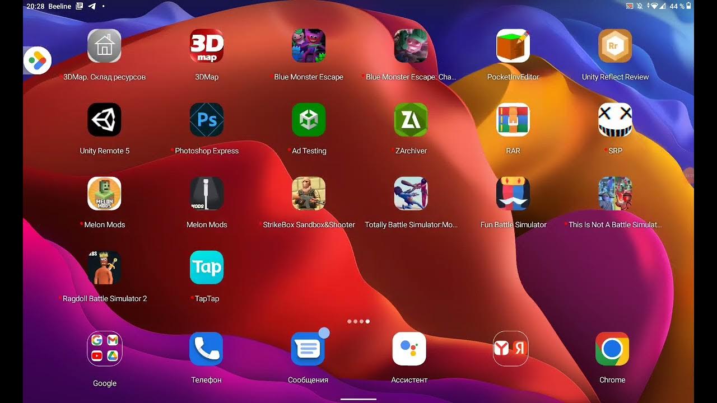Open the green Ad Testing app
The height and width of the screenshot is (403, 717).
(x=309, y=119)
